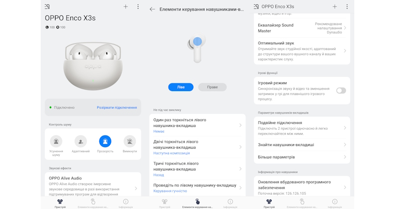Viewport: 395px width, 209px height.
Task: Switch to Інформація tab in left screen
Action: click(125, 203)
